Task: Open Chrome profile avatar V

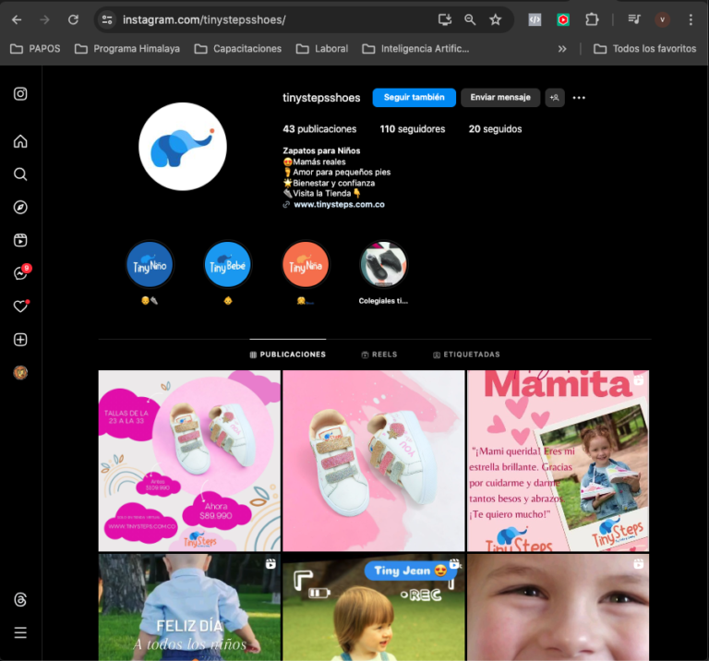Action: click(663, 19)
